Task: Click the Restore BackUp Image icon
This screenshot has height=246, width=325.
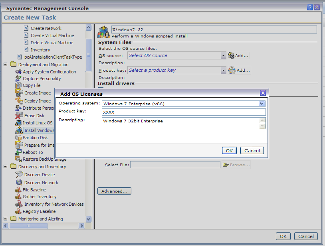Action: pos(18,159)
